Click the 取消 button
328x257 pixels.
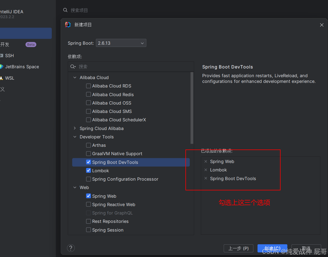[306, 248]
